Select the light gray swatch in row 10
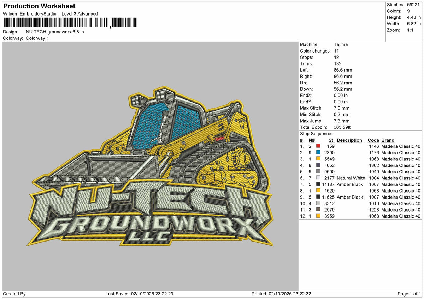Viewport: 424px width, 299px height. [318, 203]
